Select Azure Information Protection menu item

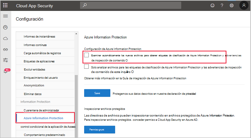(45, 118)
